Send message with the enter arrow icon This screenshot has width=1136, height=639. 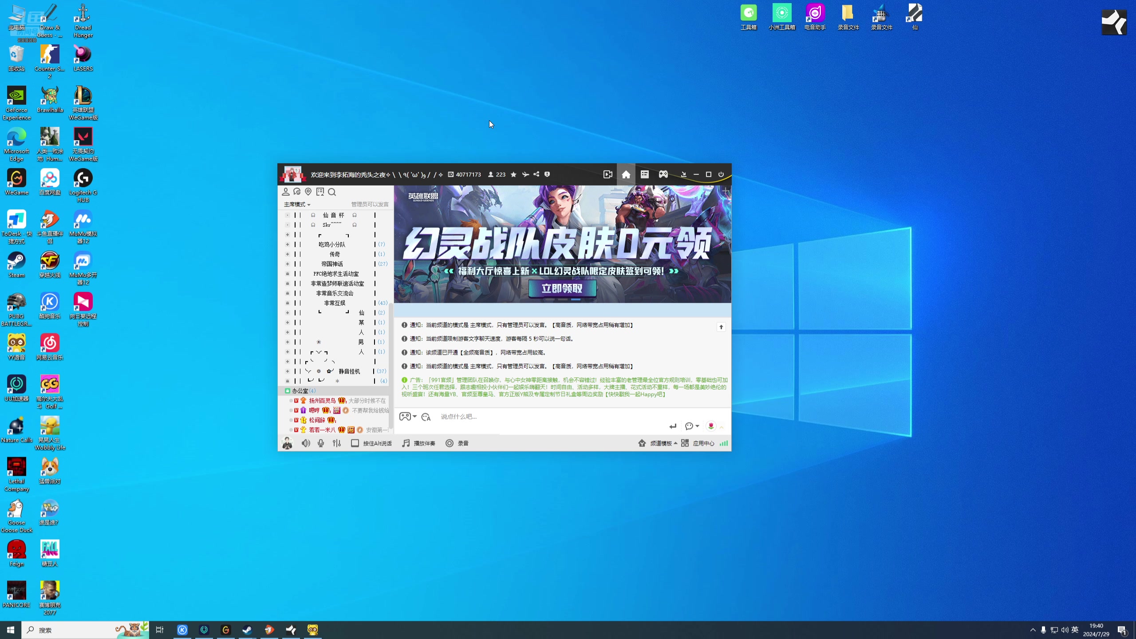(x=673, y=426)
